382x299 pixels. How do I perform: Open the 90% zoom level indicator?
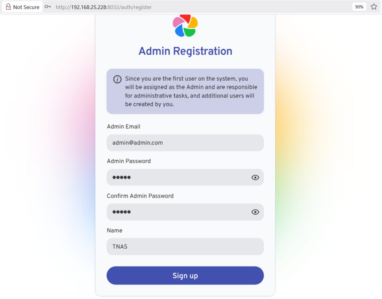(359, 7)
